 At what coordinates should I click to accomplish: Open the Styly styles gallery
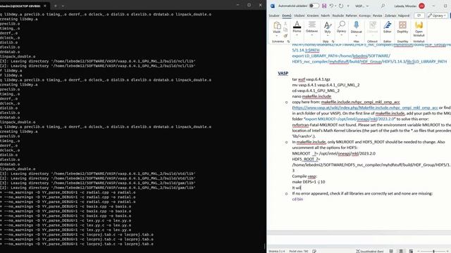coord(327,28)
